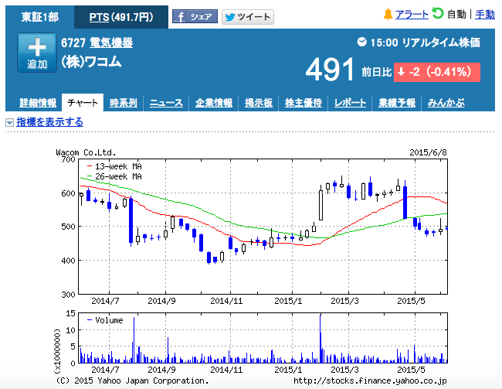Click the stock code 6727

73,43
